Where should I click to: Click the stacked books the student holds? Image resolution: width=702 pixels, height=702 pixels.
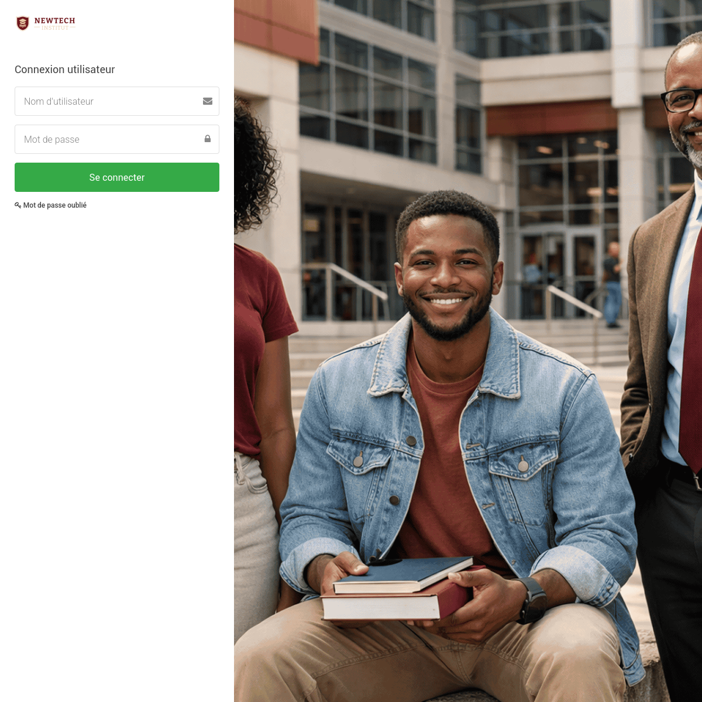pos(398,588)
